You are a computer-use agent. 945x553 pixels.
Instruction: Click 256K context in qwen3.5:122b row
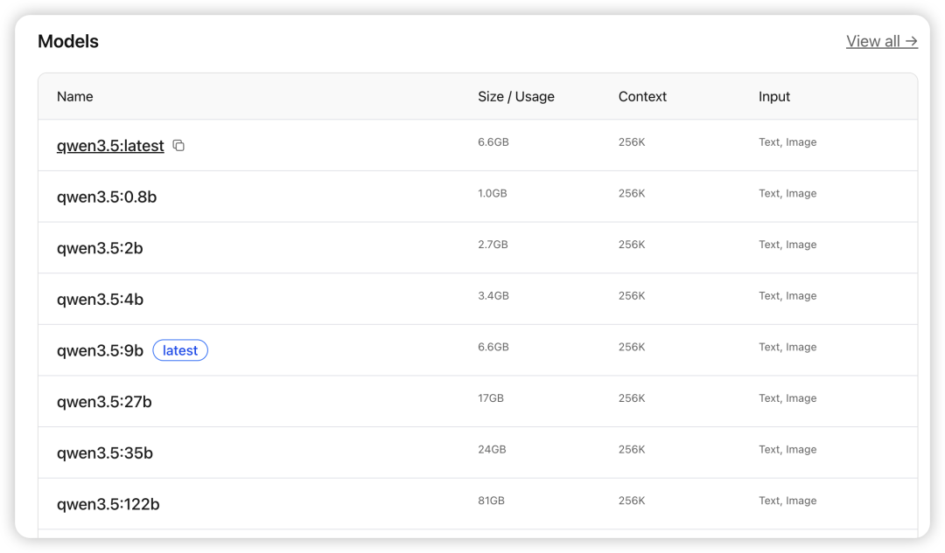632,500
